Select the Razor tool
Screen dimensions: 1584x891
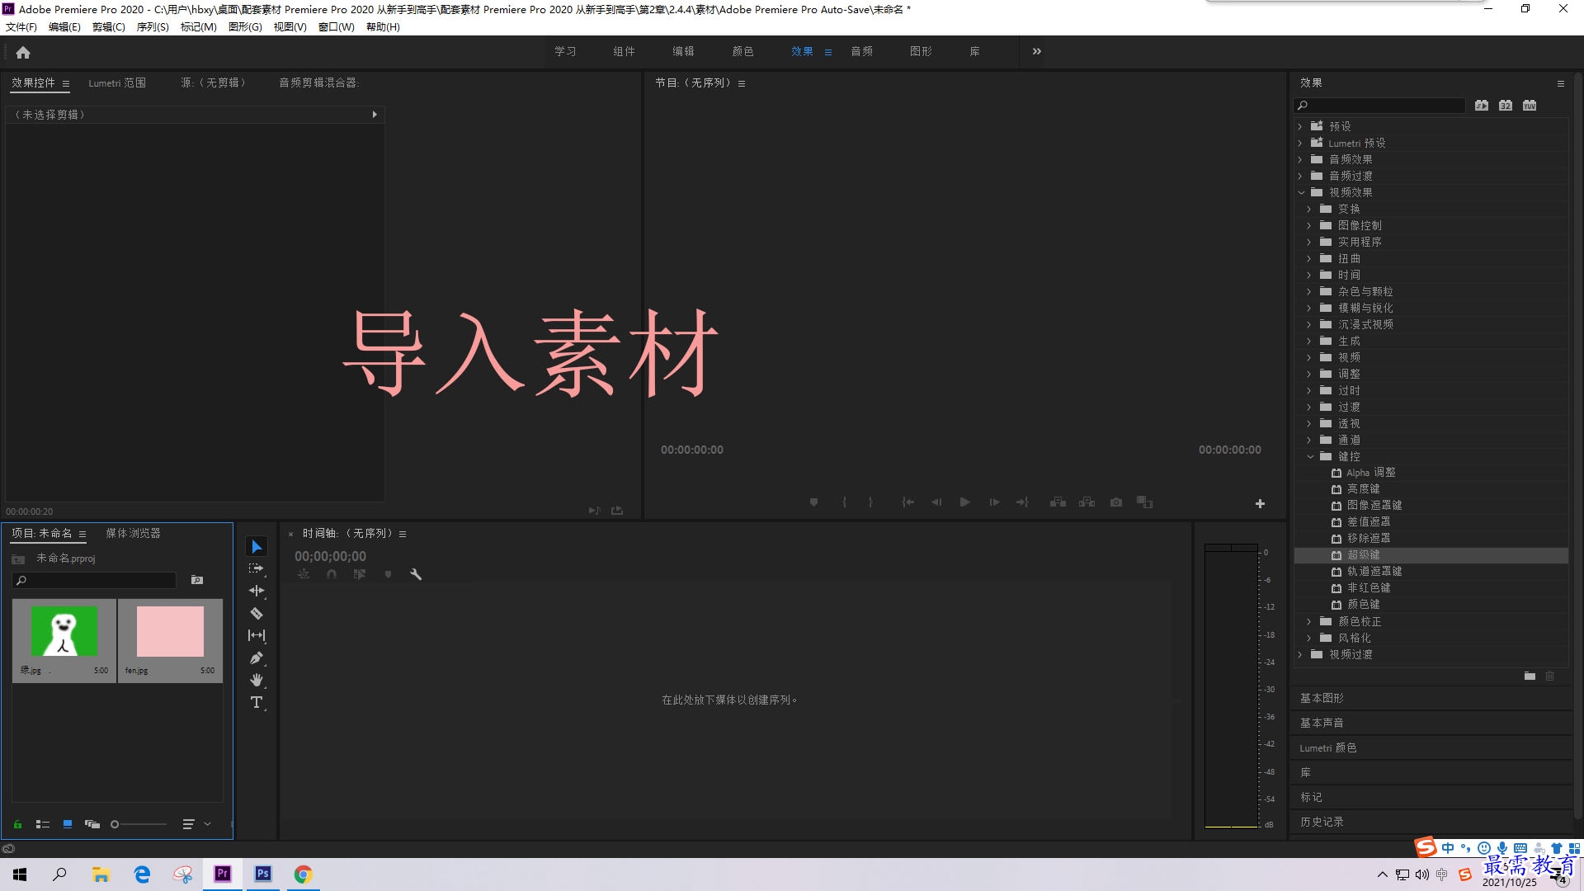[257, 613]
